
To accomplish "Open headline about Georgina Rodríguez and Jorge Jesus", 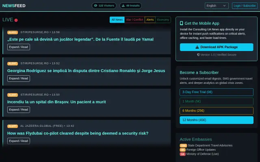I will point(86,71).
